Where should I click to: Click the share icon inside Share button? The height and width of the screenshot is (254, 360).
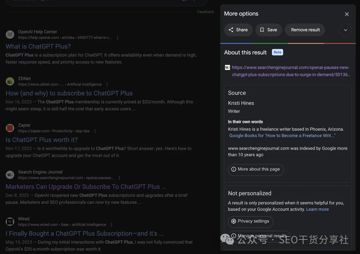click(x=231, y=30)
